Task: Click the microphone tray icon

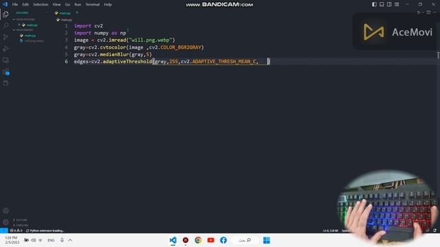Action: (x=62, y=240)
